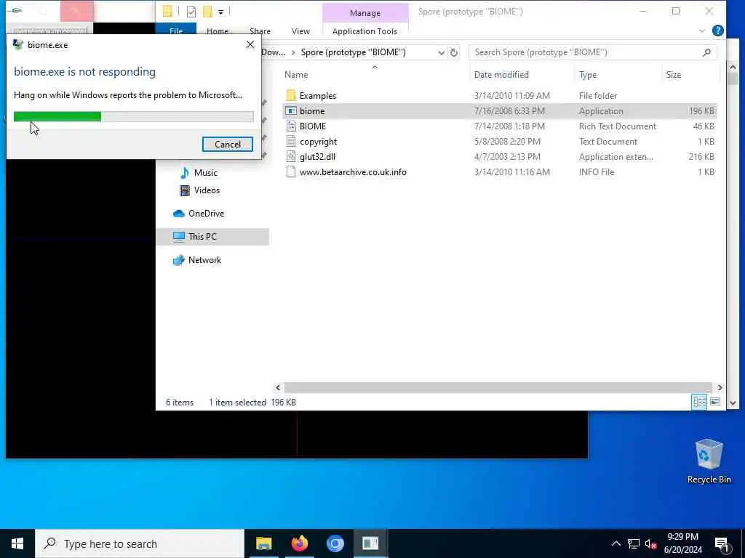Click the 'Rich Text Document' type cell

617,126
